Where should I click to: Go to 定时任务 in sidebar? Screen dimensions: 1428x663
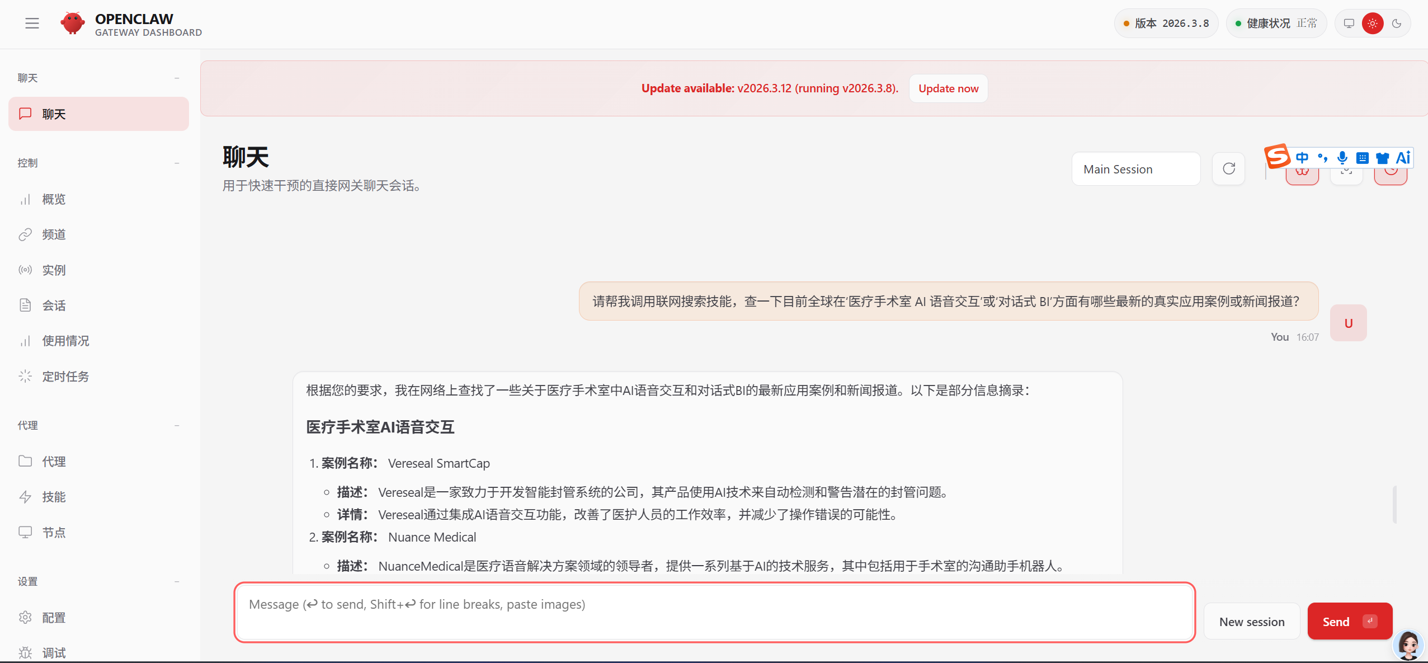click(x=65, y=377)
